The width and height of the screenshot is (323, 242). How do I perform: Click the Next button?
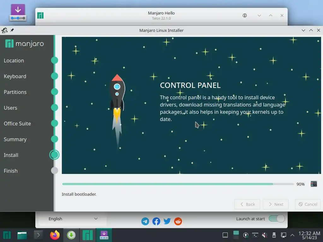[x=276, y=204]
